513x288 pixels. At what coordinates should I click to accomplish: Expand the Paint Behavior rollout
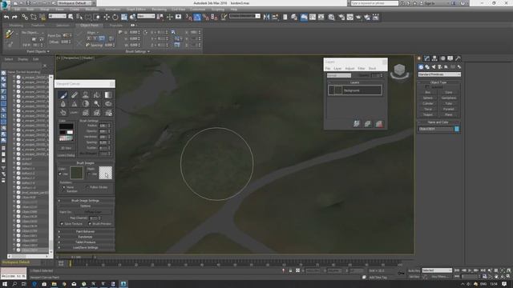click(86, 231)
